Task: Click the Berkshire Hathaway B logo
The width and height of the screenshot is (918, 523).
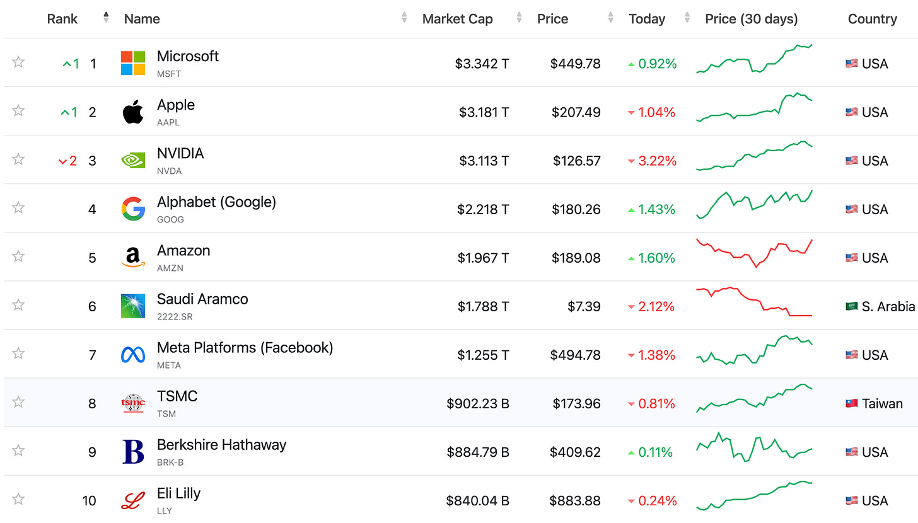Action: 133,452
